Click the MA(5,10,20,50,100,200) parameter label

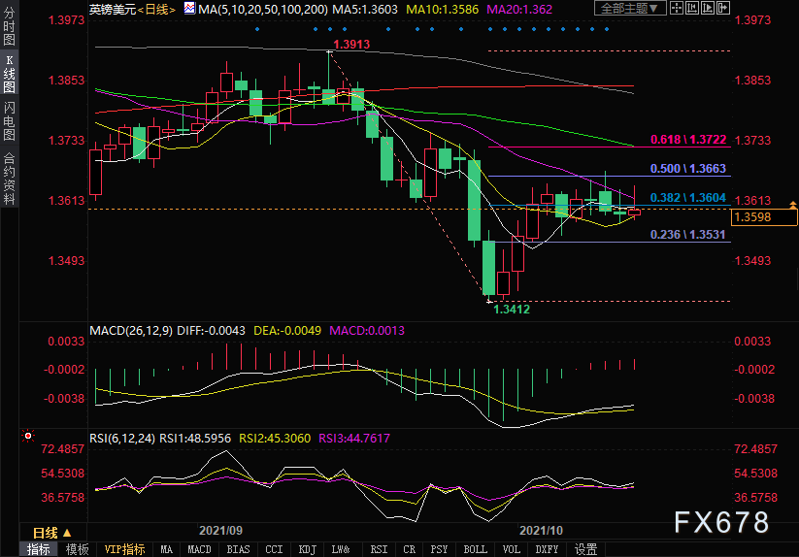pyautogui.click(x=263, y=9)
